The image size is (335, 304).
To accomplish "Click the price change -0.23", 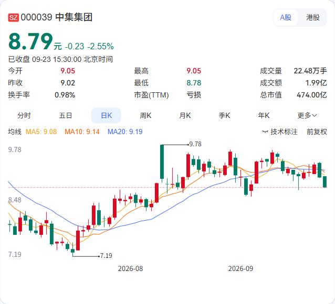I will 75,46.
